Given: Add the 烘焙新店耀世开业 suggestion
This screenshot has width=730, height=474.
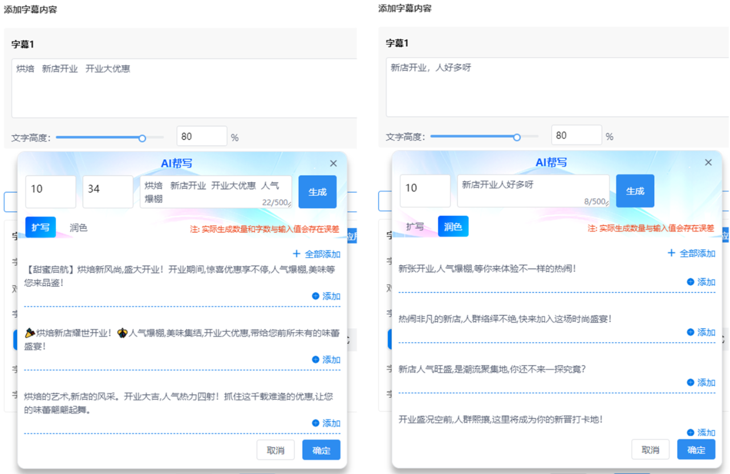Looking at the screenshot, I should pyautogui.click(x=326, y=359).
